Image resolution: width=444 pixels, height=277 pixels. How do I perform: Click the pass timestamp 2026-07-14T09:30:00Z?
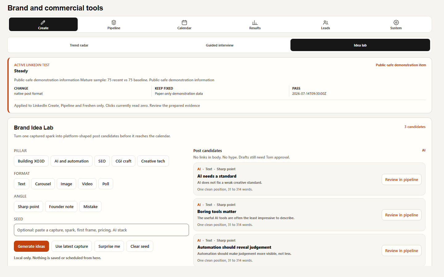309,94
